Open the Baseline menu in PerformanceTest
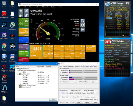The image size is (133, 106). (x=53, y=7)
